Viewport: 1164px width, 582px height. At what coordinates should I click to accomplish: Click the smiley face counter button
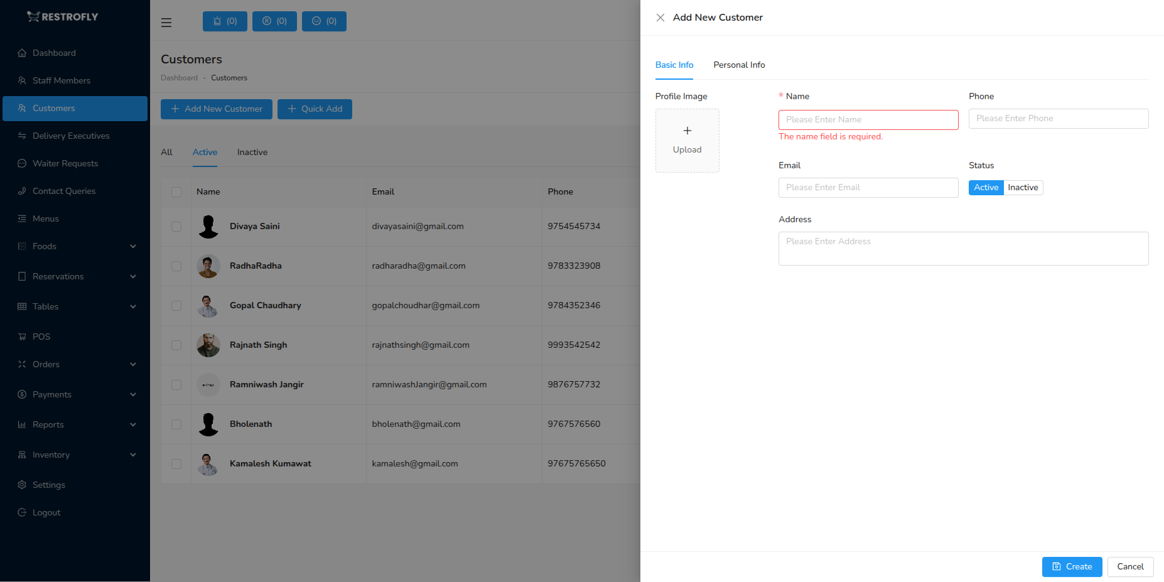(324, 21)
